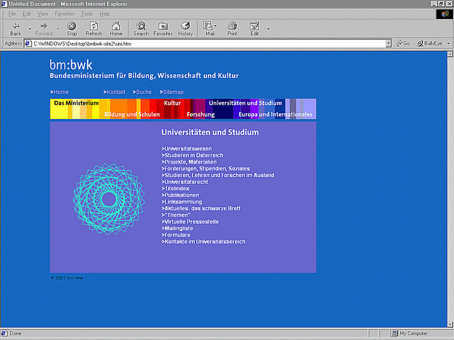The image size is (454, 340).
Task: Click the BullsEye toolbar icon
Action: [x=429, y=43]
